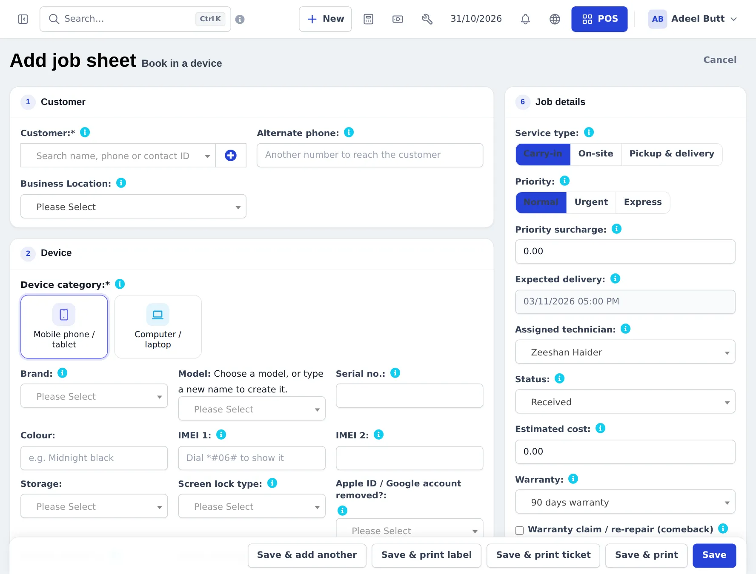Click the New button
The height and width of the screenshot is (574, 756).
[325, 19]
